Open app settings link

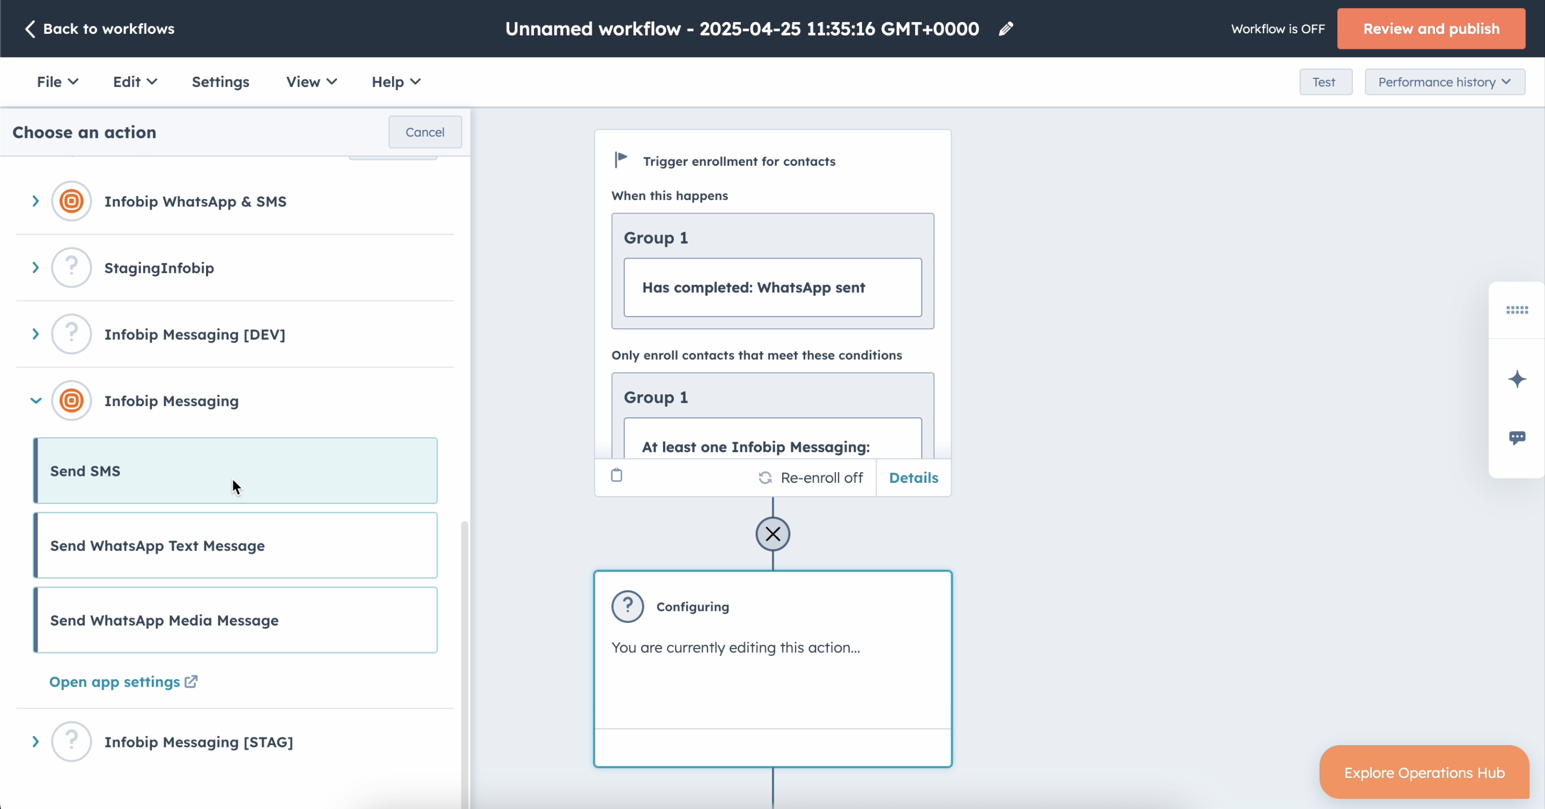[123, 682]
